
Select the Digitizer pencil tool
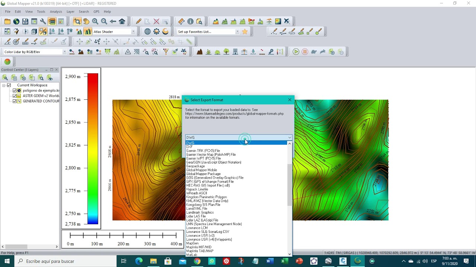[x=139, y=22]
